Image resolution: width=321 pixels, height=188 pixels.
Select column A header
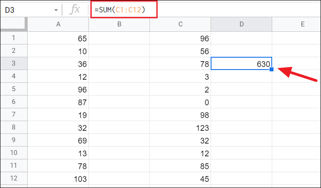pos(58,25)
